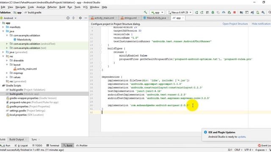Switch to MainActivity.java editor tab

click(156, 18)
